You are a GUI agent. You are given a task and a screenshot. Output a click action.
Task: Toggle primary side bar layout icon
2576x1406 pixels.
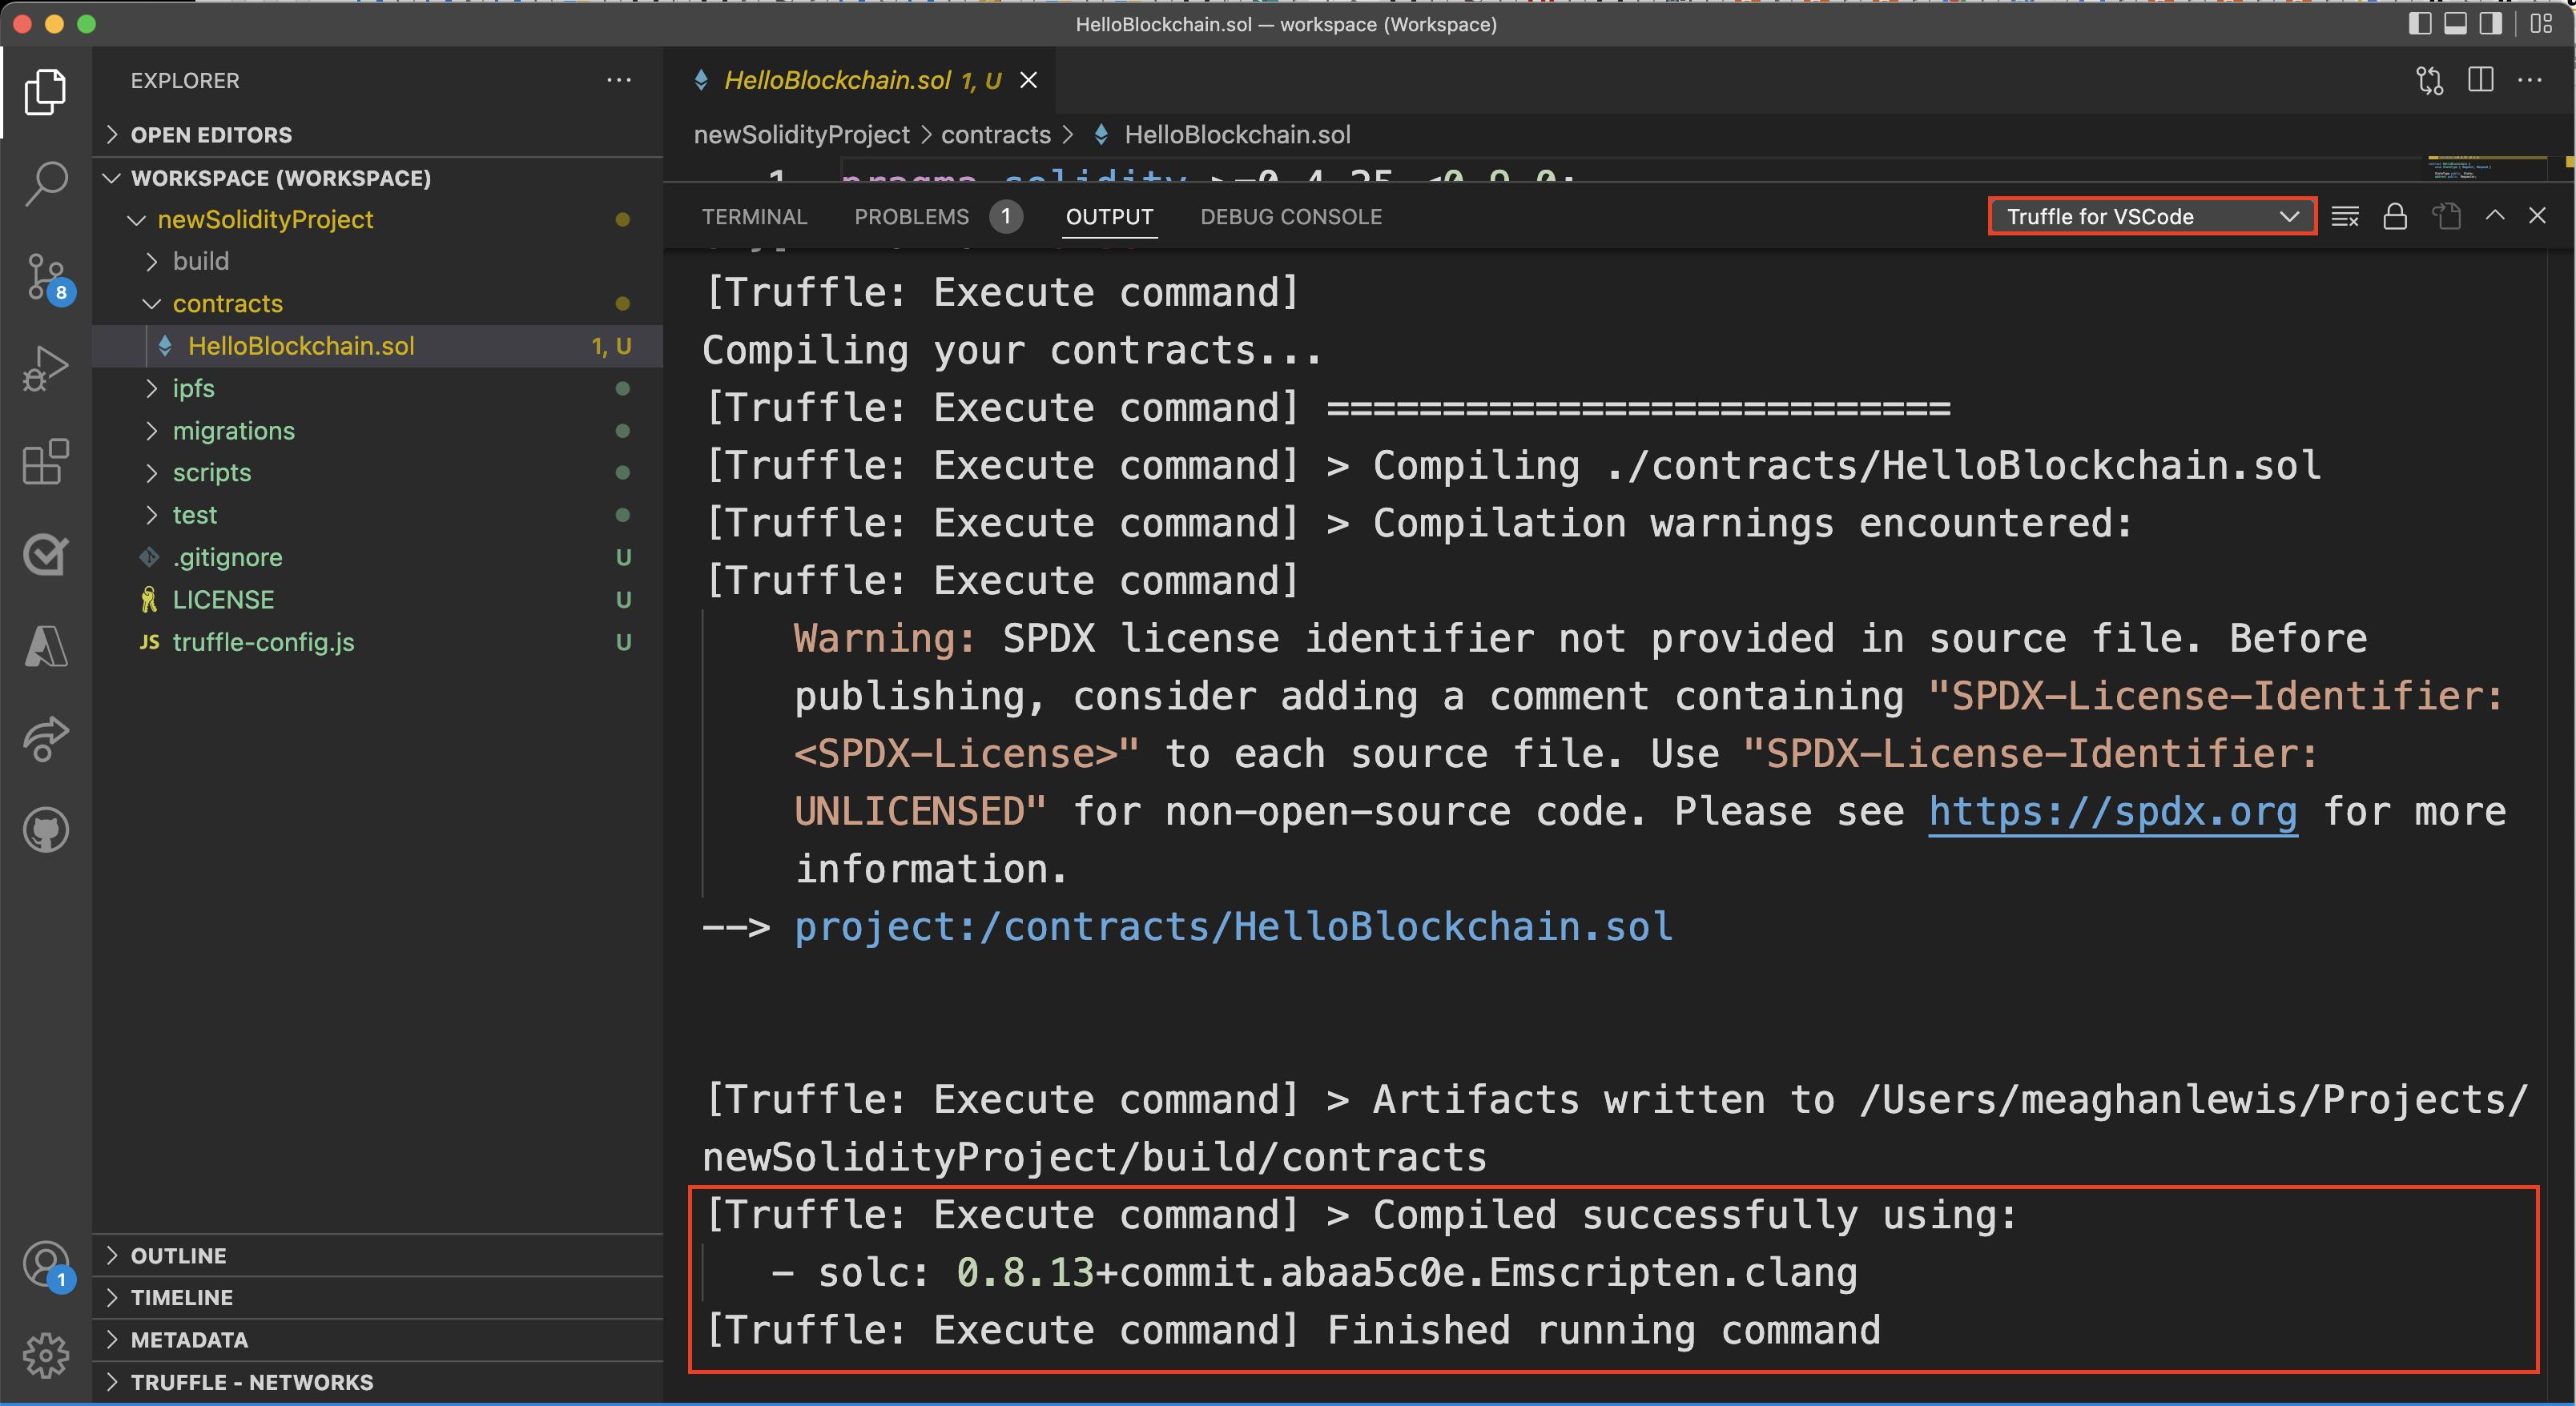coord(2420,24)
